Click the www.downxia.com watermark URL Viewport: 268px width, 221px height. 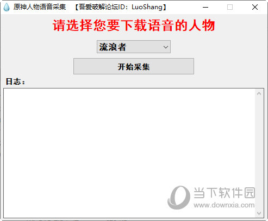[x=224, y=205]
